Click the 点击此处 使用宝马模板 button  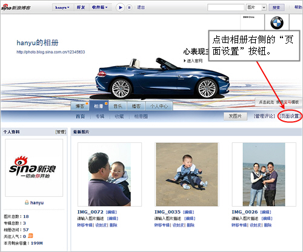(x=279, y=102)
